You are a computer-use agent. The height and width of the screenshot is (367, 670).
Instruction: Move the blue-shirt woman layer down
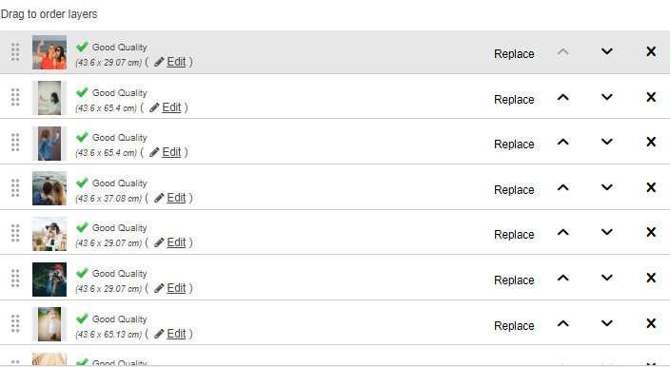607,142
